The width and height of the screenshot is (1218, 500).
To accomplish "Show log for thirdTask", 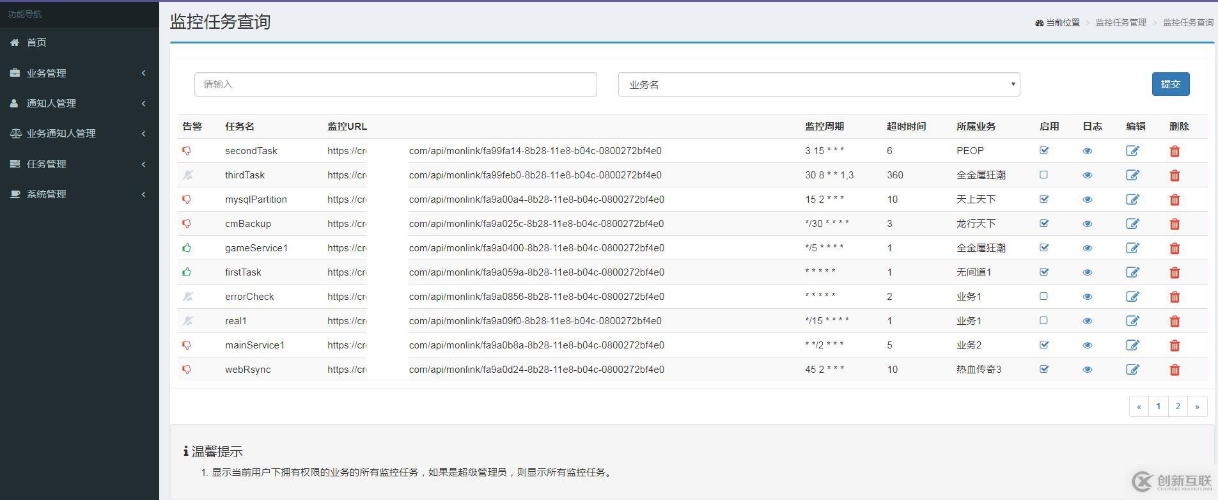I will pyautogui.click(x=1087, y=175).
